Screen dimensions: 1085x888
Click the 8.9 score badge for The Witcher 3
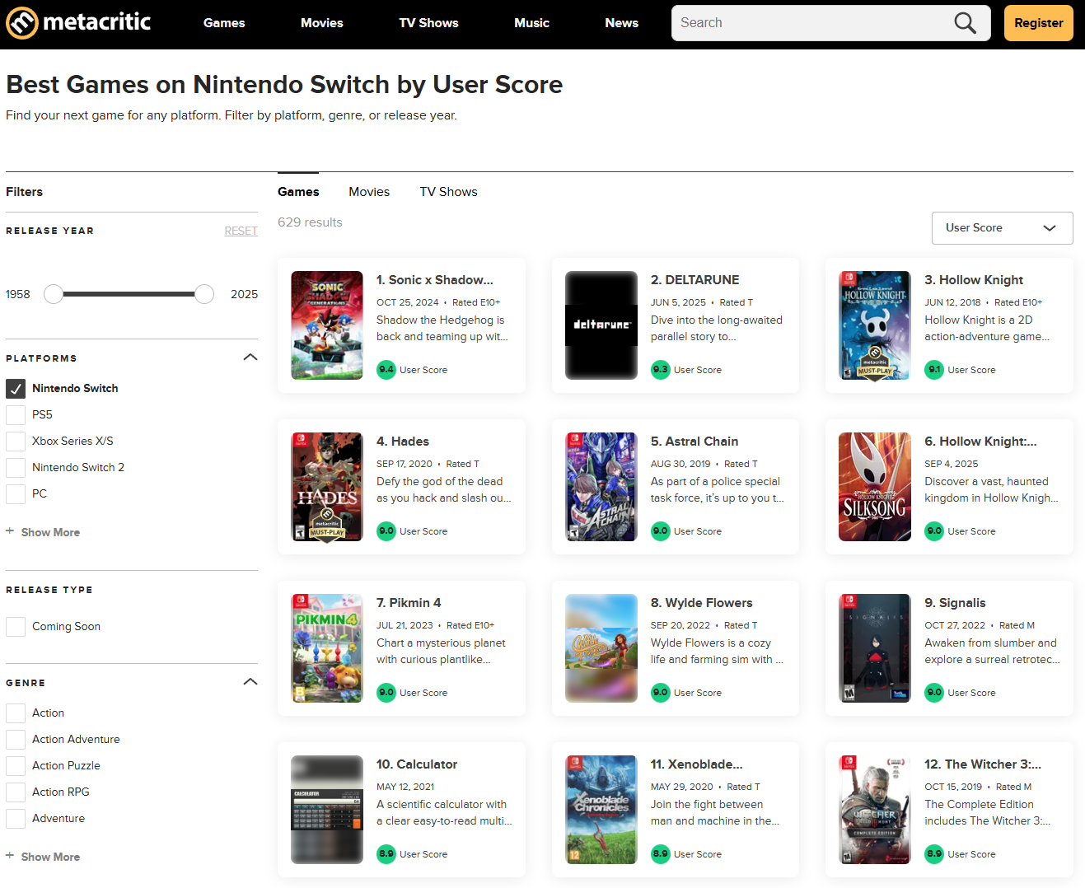934,853
